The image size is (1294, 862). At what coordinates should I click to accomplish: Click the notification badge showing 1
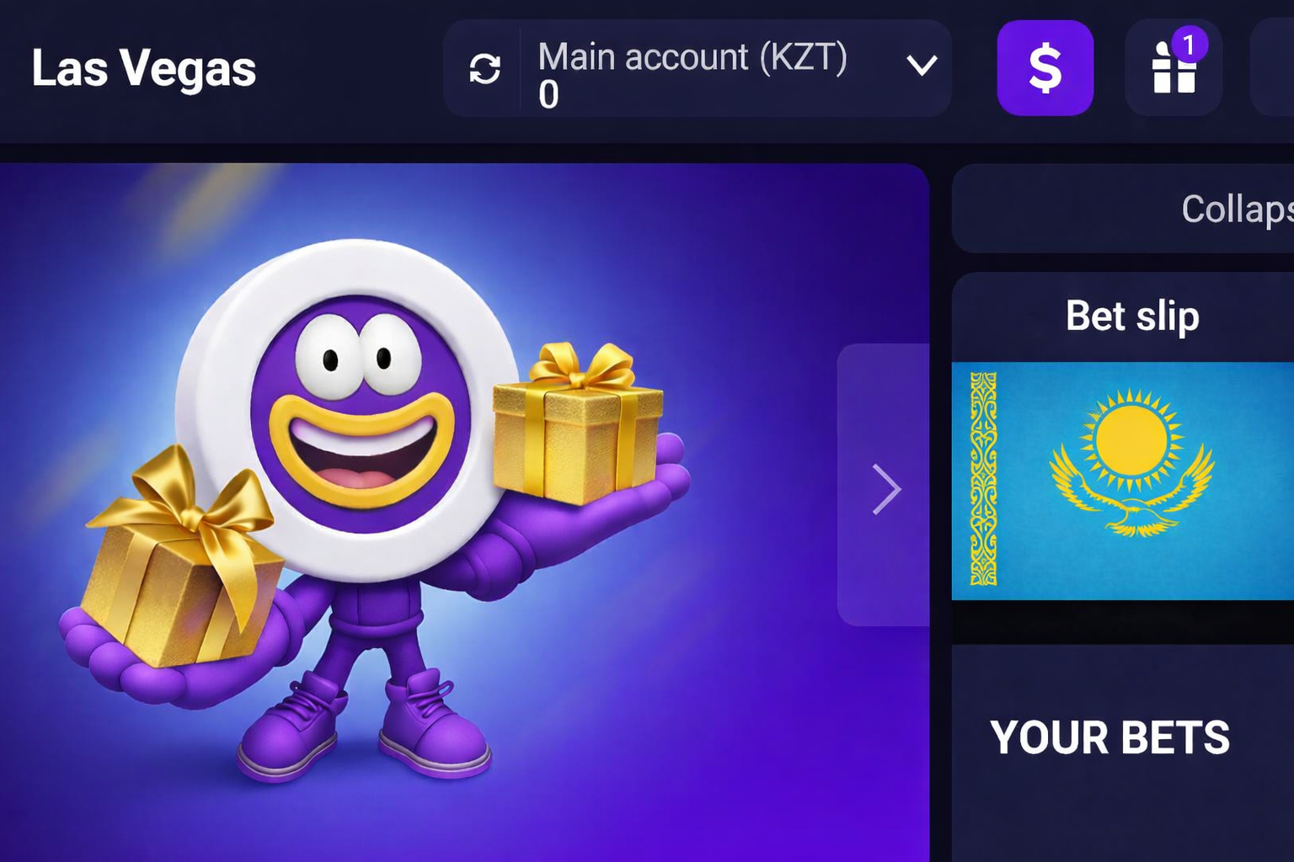[x=1189, y=45]
